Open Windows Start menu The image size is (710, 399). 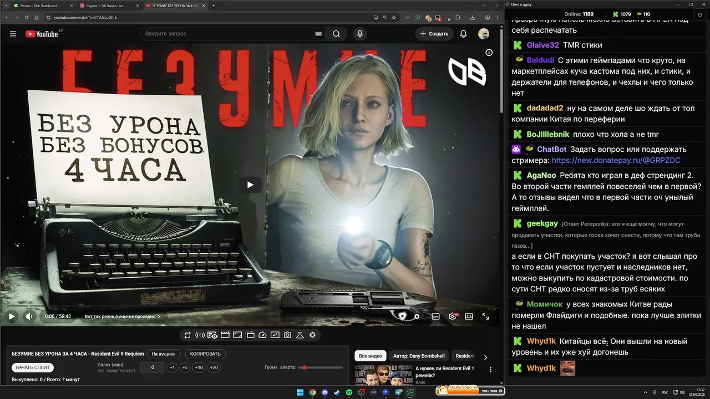click(x=300, y=392)
